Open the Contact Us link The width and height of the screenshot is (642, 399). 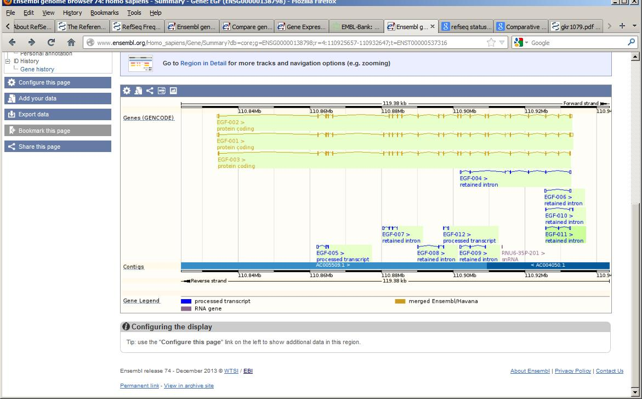tap(610, 370)
